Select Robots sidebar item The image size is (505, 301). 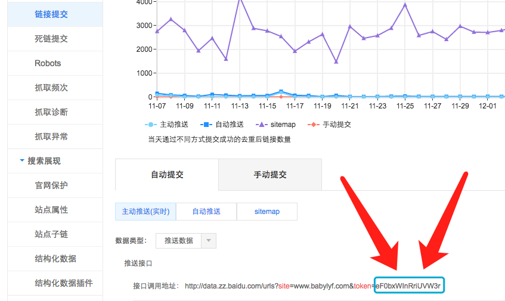pos(48,63)
